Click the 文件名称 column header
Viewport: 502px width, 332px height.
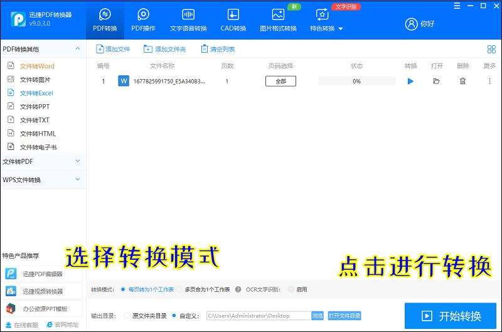click(x=162, y=66)
